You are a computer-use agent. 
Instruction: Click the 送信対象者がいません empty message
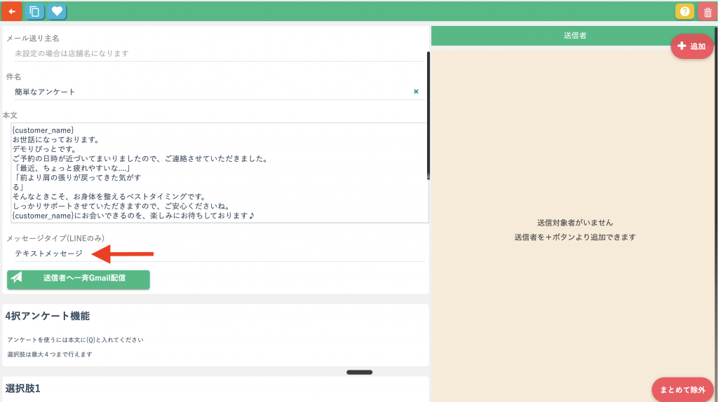(x=574, y=223)
